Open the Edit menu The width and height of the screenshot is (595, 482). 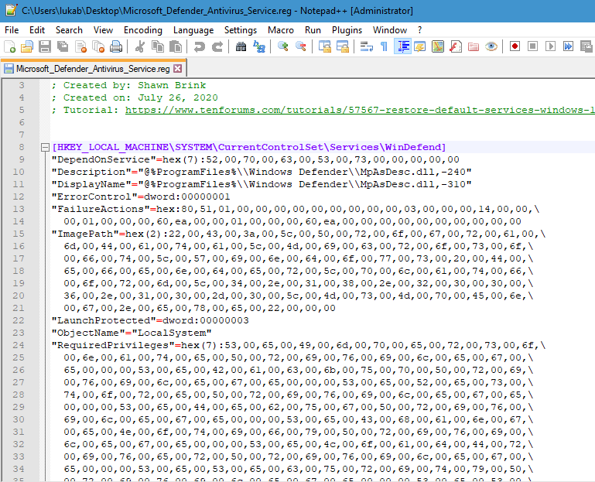pos(37,30)
